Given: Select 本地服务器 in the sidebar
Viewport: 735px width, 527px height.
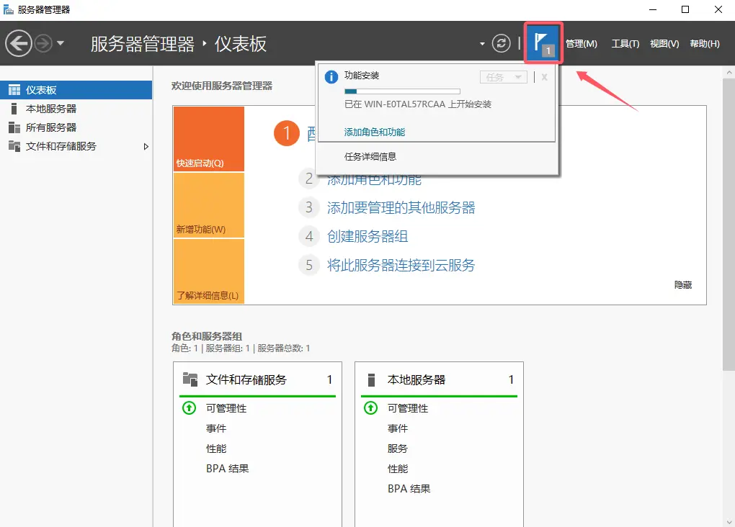Looking at the screenshot, I should (76, 109).
